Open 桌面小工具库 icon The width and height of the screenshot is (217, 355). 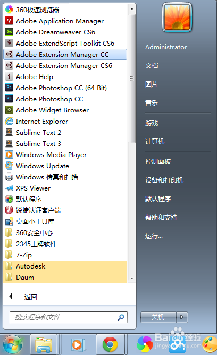tap(9, 221)
